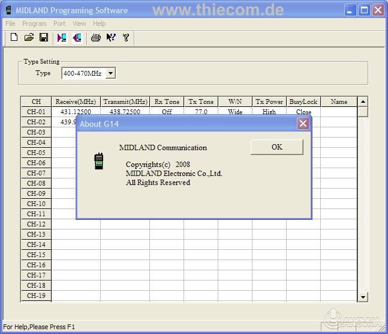Open the Program menu
Viewport: 388px width, 334px height.
click(34, 23)
